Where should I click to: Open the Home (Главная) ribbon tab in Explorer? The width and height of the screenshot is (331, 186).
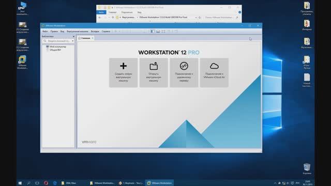click(x=113, y=12)
